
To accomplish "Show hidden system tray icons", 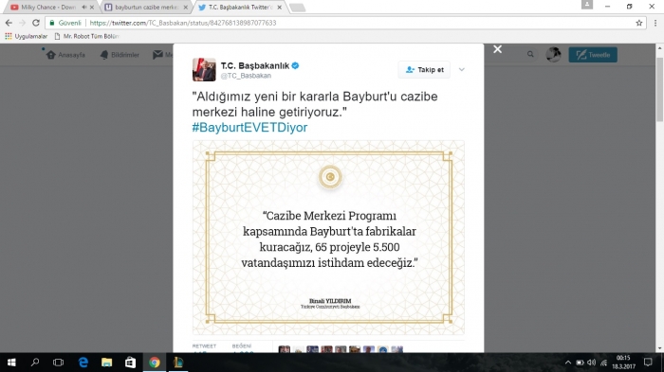I will point(568,363).
